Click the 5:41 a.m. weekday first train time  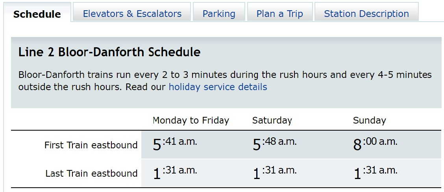point(175,144)
